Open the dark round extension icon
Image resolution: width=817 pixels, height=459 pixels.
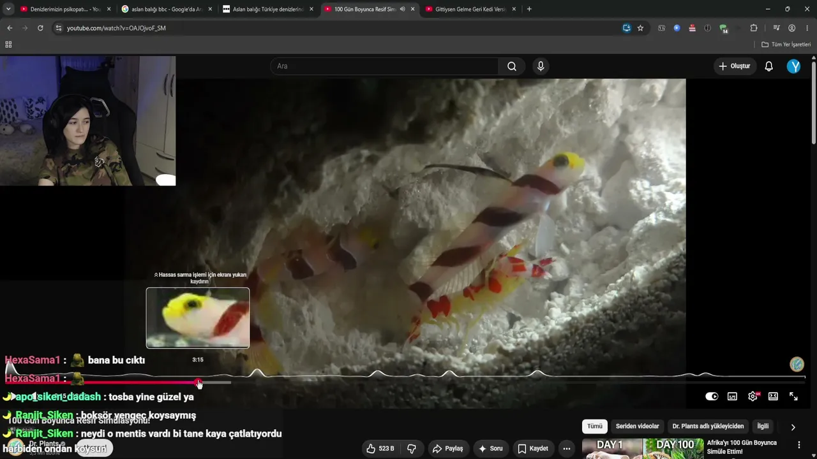(707, 28)
